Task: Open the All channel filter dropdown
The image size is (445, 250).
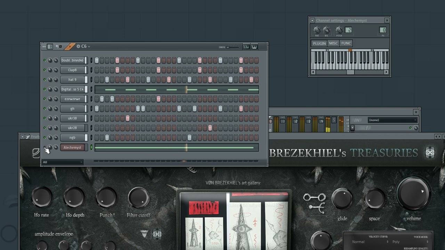Action: (x=63, y=162)
